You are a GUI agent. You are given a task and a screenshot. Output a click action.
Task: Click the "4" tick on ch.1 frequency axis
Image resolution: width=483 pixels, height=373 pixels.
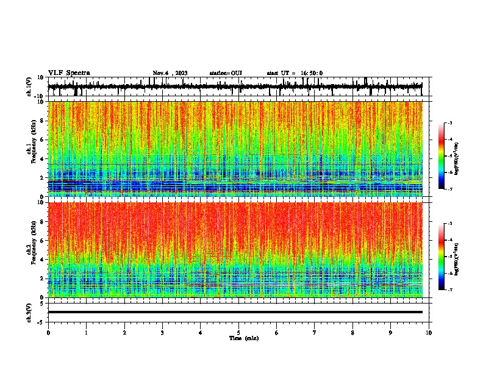coord(42,159)
